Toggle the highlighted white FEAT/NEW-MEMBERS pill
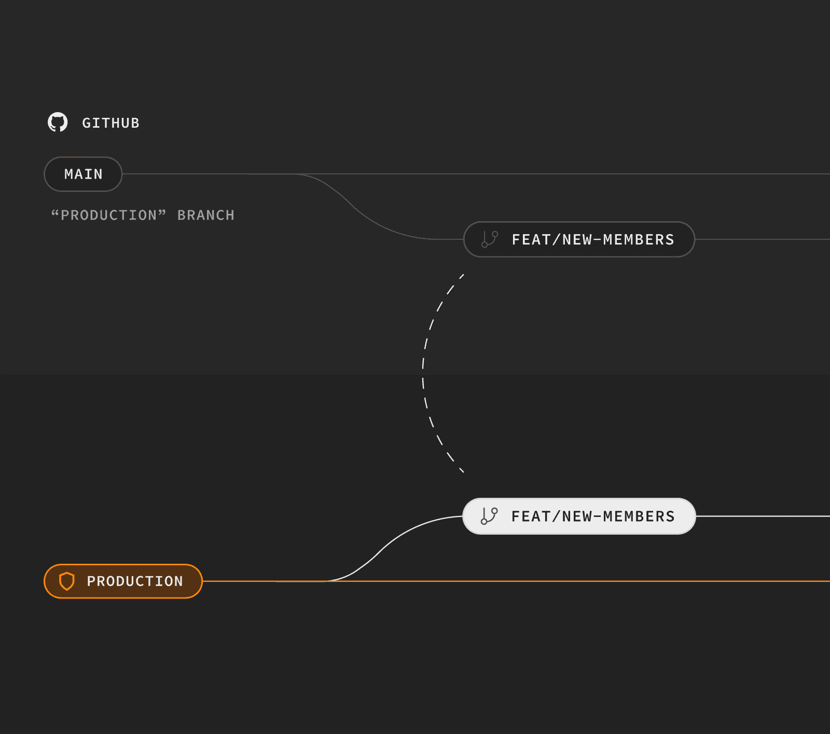 578,517
